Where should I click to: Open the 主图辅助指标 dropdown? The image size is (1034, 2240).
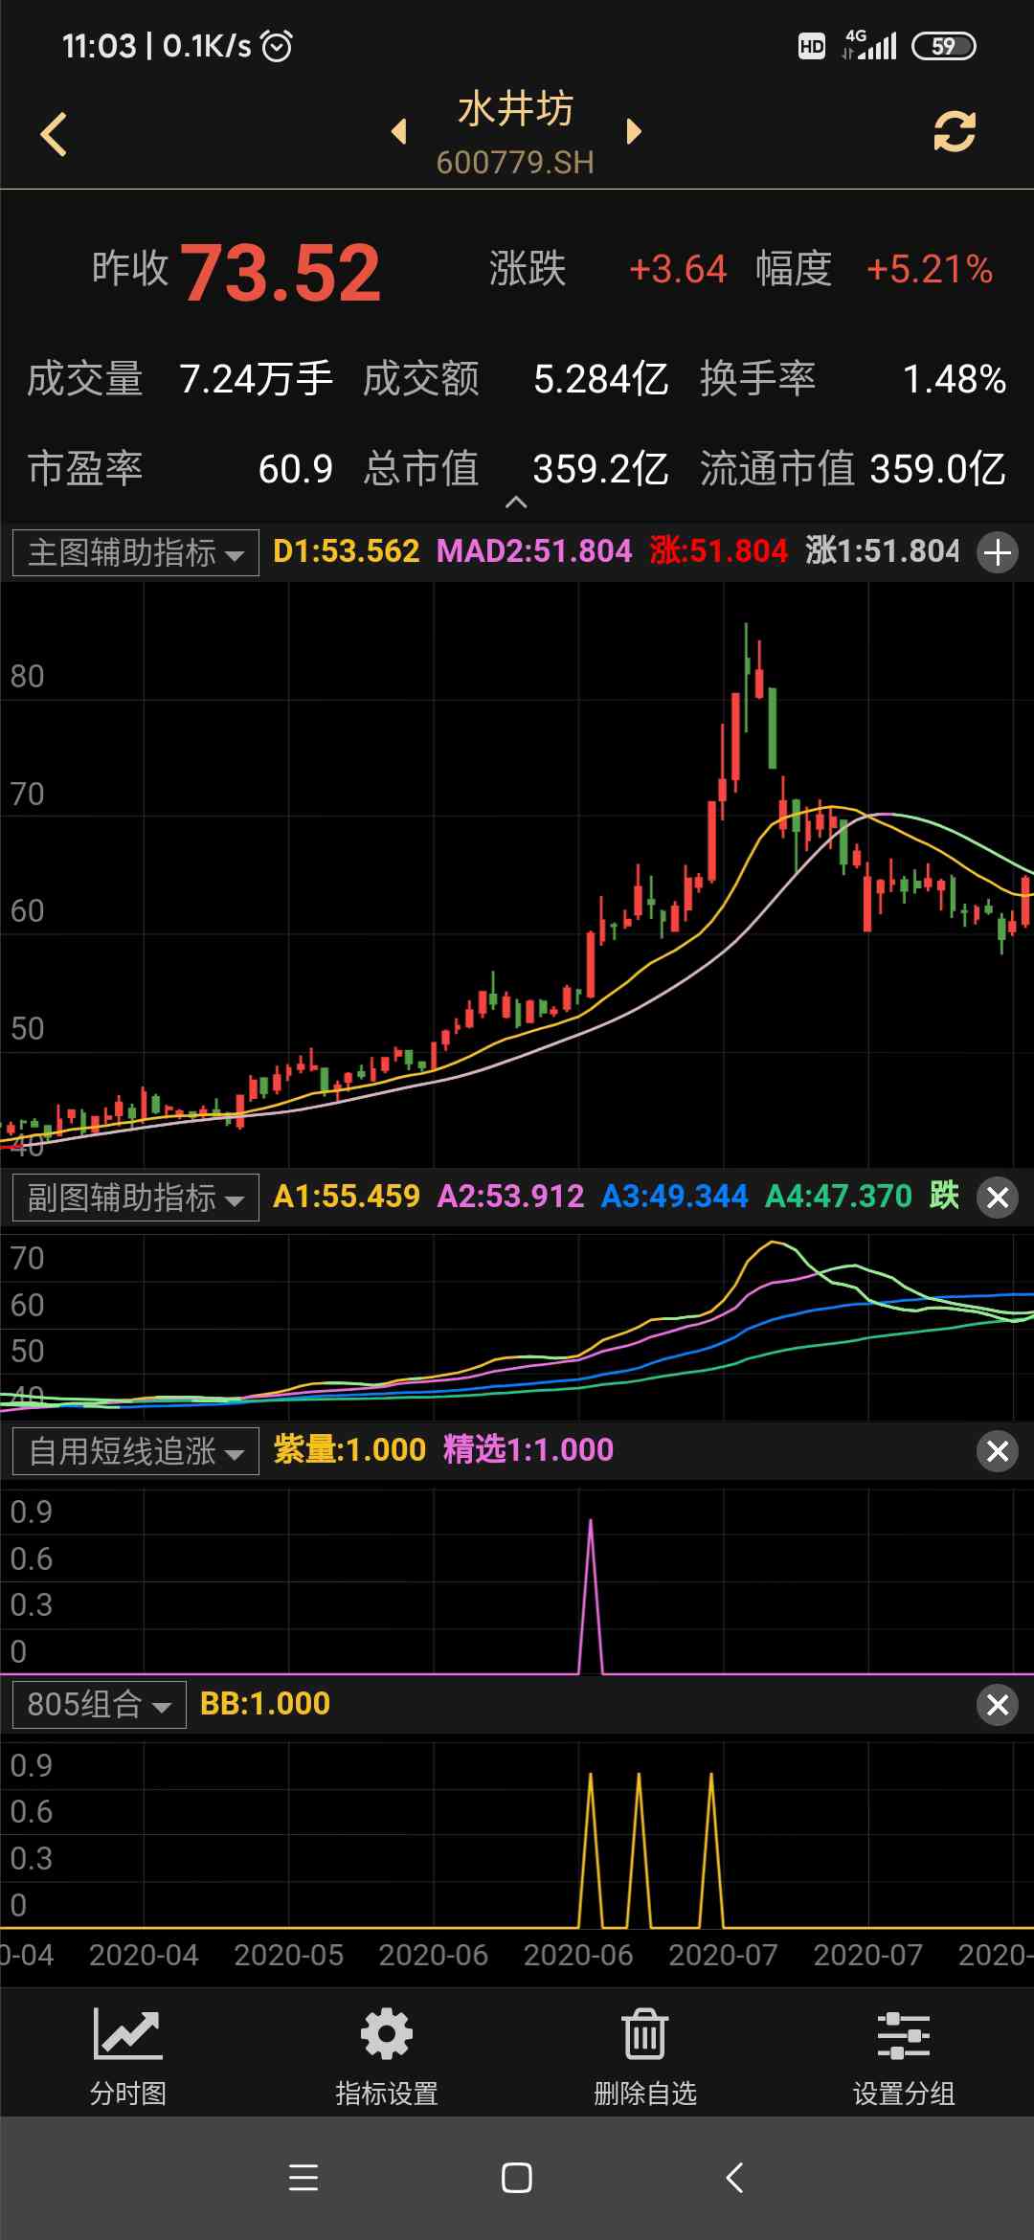(x=136, y=553)
